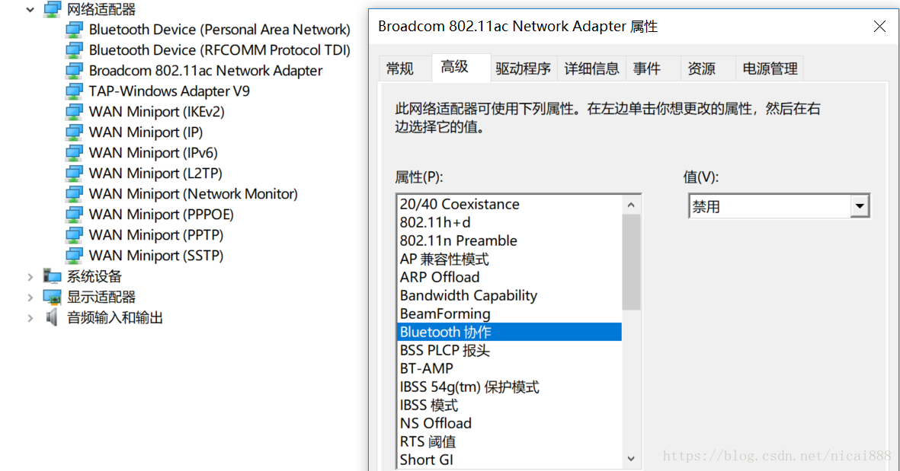Click the WAN Miniport (PPPOE) adapter icon
This screenshot has height=471, width=900.
[x=74, y=215]
